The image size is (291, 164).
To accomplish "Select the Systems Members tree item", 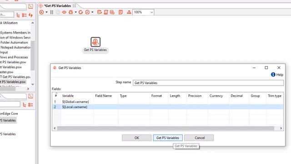I will (x=15, y=32).
